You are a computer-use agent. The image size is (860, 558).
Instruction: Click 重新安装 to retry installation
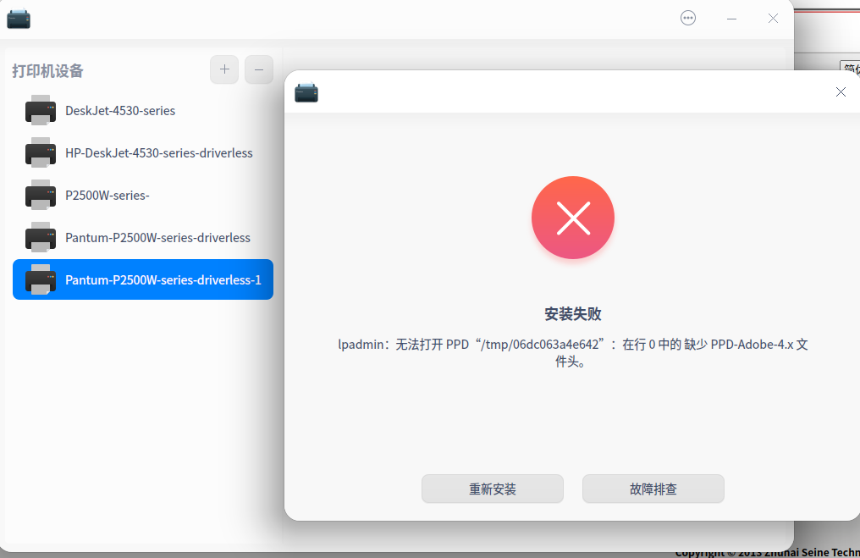click(492, 489)
